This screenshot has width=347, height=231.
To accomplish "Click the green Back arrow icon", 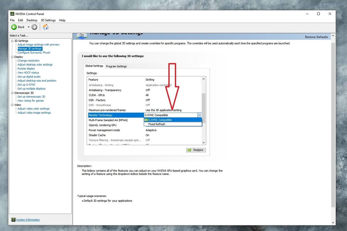I will (x=14, y=27).
